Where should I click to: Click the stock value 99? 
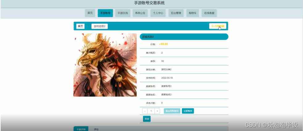pyautogui.click(x=162, y=61)
